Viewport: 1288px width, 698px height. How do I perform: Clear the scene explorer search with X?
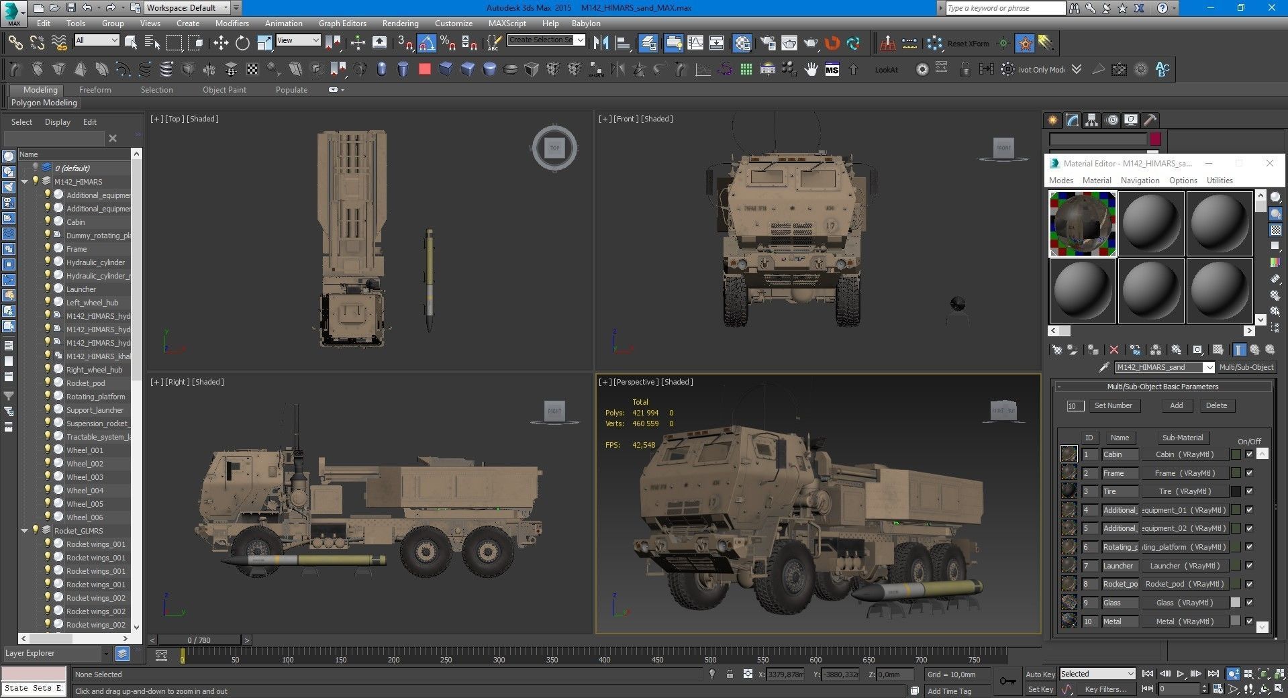coord(113,138)
